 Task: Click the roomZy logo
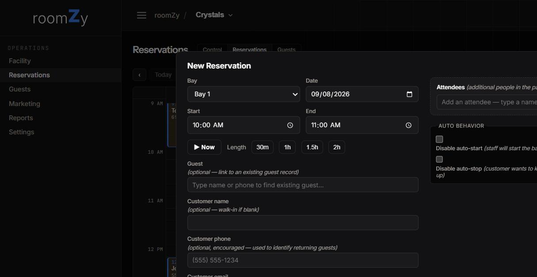point(60,17)
